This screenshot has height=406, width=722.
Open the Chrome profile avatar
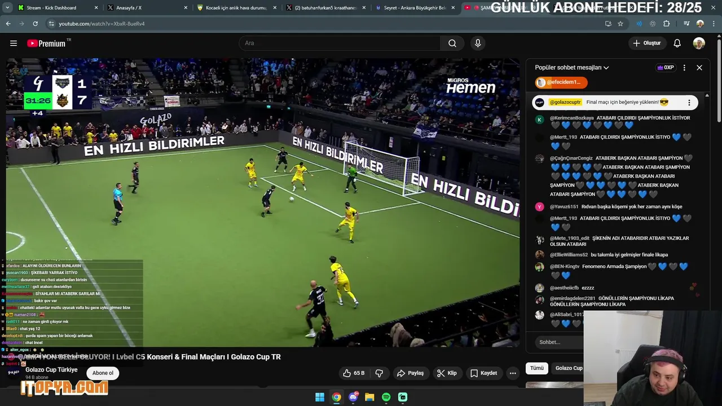tap(700, 24)
